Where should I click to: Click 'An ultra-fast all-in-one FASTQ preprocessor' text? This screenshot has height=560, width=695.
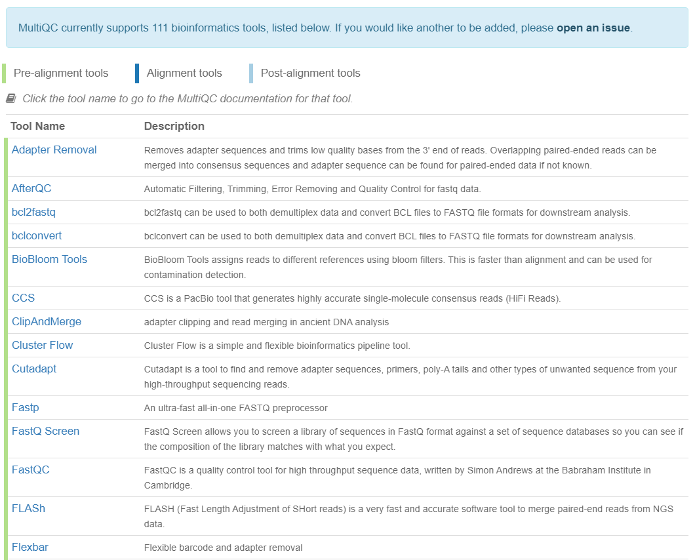pyautogui.click(x=236, y=408)
